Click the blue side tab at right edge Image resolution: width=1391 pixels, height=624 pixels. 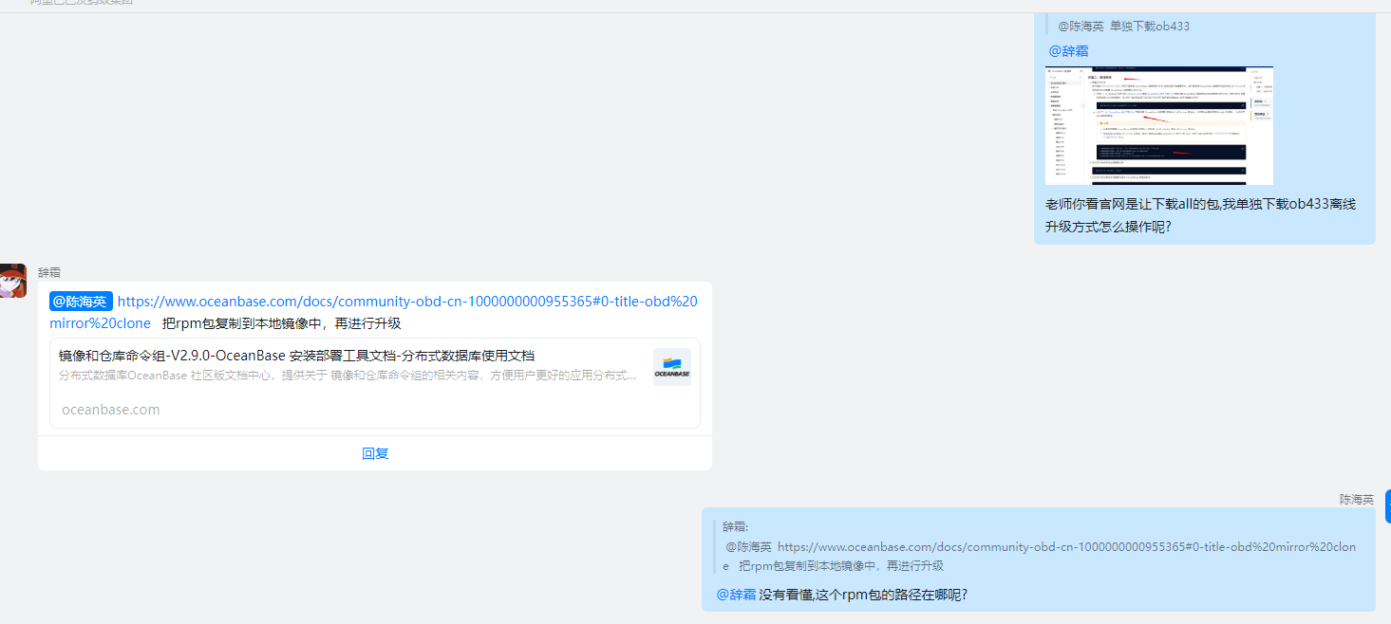[x=1388, y=506]
